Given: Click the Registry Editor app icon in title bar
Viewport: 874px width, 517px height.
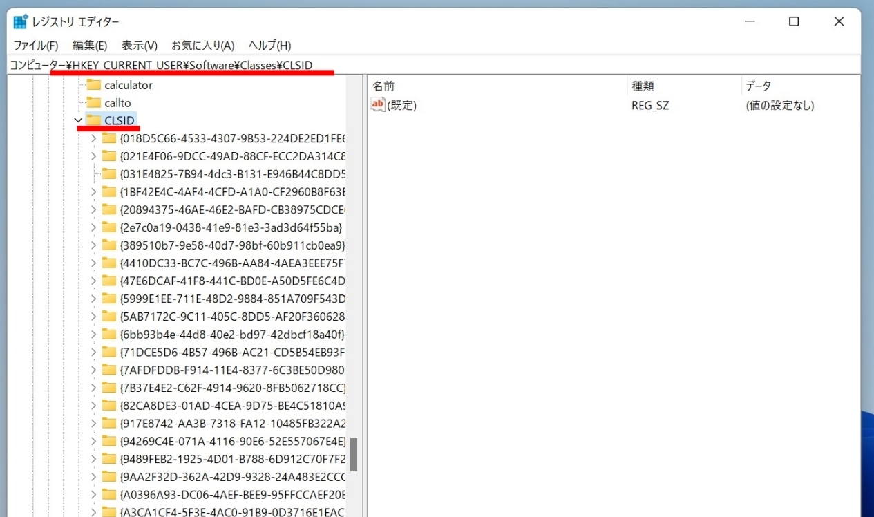Looking at the screenshot, I should click(20, 21).
